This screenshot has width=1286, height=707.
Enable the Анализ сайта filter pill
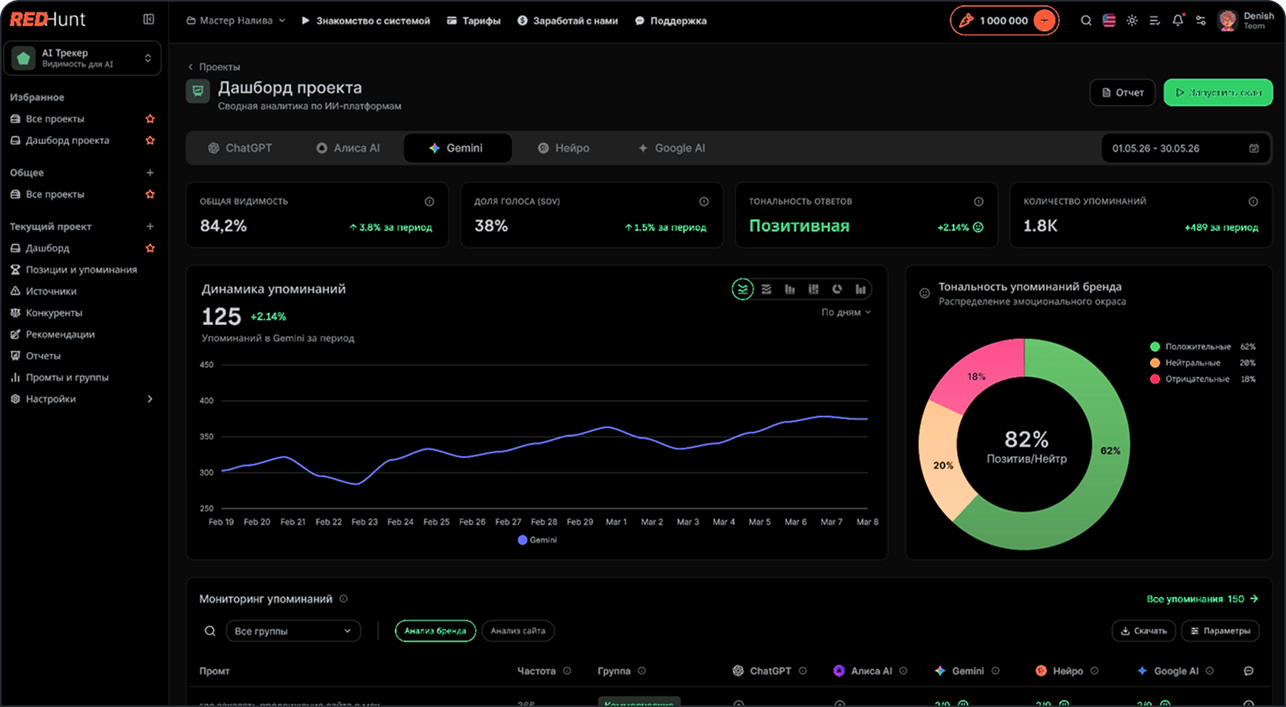pos(518,631)
